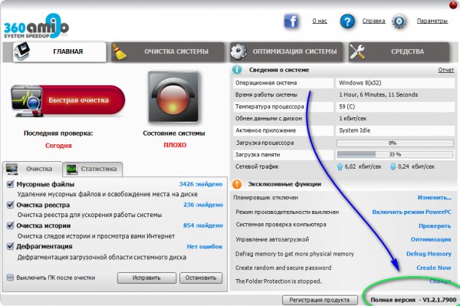Click the Регистрация продукта button

point(320,300)
